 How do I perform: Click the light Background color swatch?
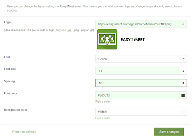click(183, 112)
